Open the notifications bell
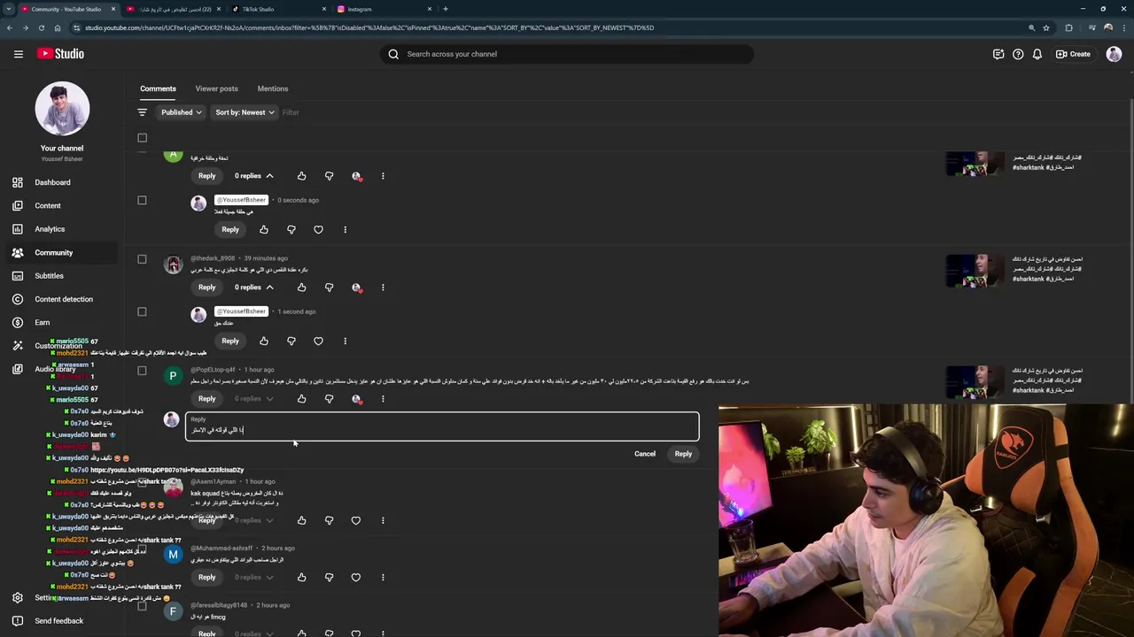This screenshot has height=637, width=1134. click(x=1037, y=54)
